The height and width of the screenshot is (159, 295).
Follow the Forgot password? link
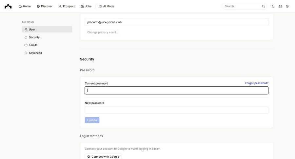pos(257,83)
